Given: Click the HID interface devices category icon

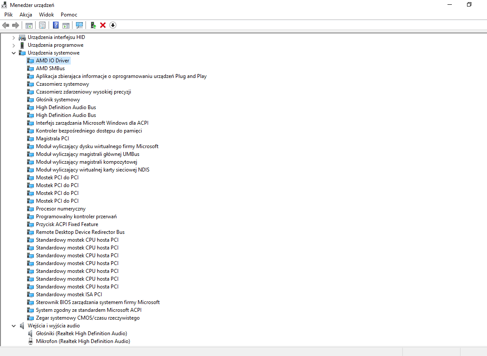Looking at the screenshot, I should 22,38.
